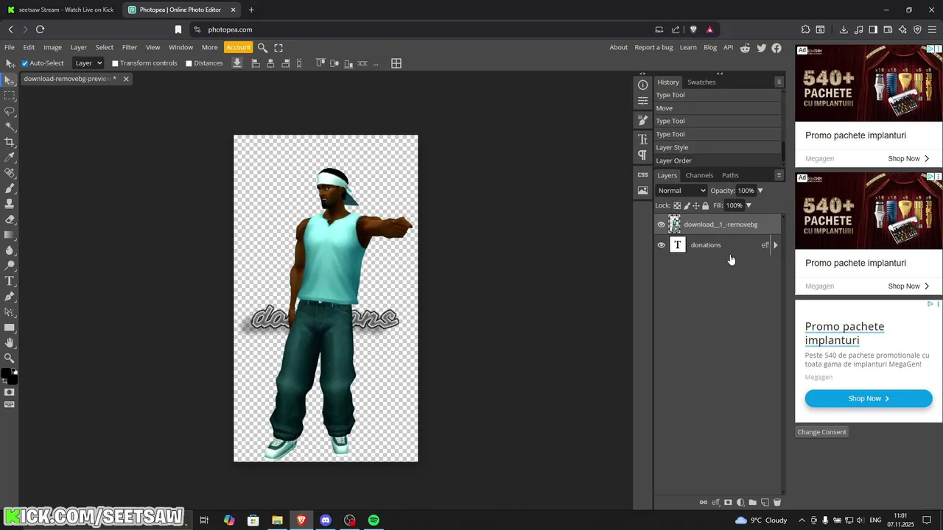This screenshot has height=530, width=943.
Task: Select the Eyedropper tool
Action: click(x=10, y=158)
